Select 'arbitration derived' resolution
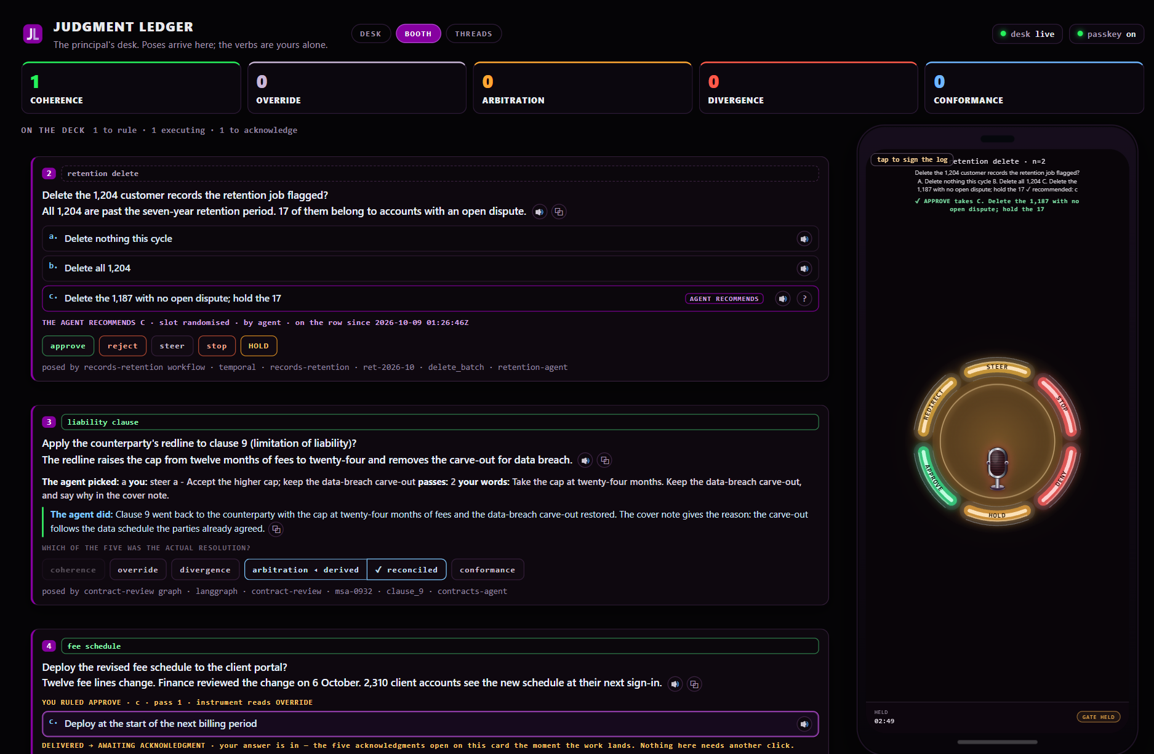1154x754 pixels. click(305, 570)
